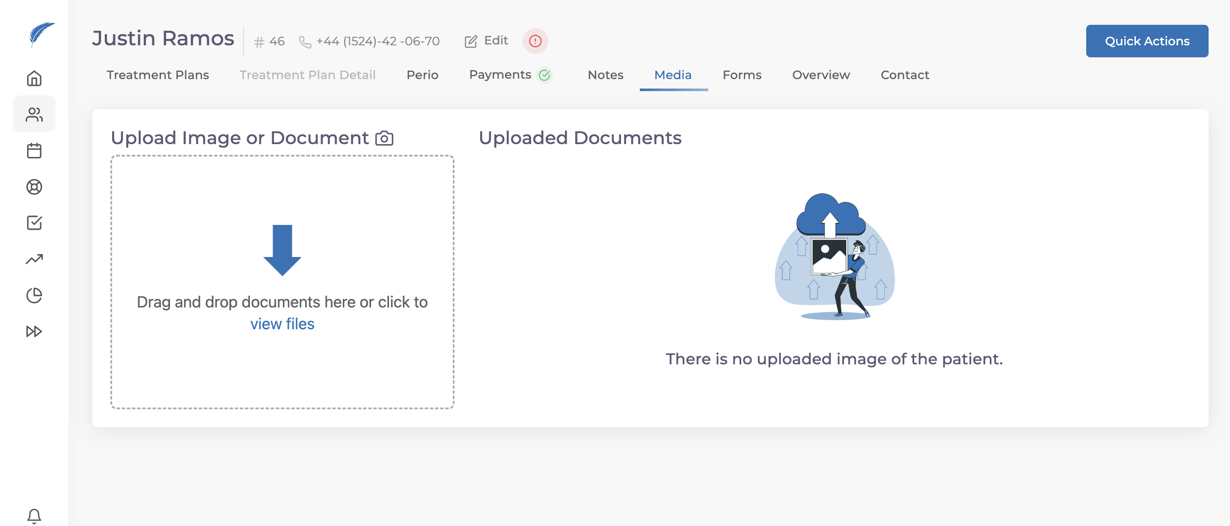Click the camera icon next to Upload heading
Screen dimensions: 1230x526
pyautogui.click(x=384, y=139)
